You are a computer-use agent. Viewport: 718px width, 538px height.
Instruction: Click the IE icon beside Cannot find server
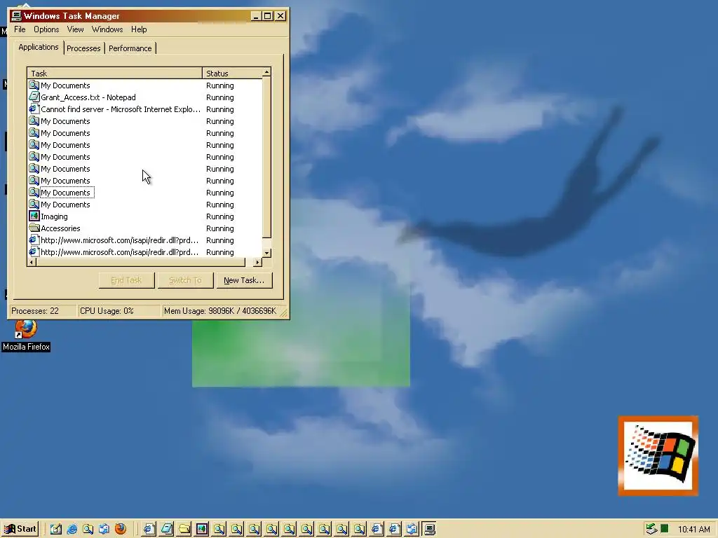(34, 109)
